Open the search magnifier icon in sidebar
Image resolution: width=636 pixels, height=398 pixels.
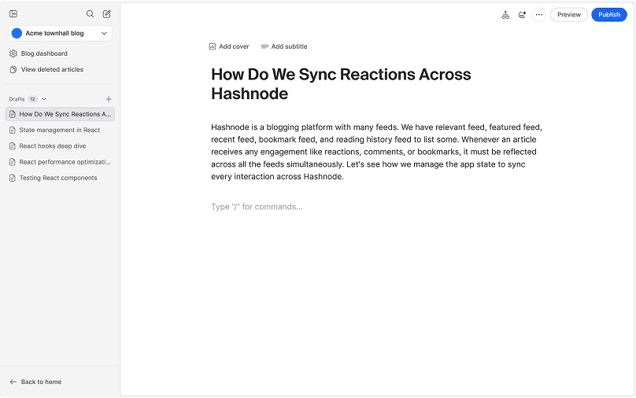click(90, 14)
